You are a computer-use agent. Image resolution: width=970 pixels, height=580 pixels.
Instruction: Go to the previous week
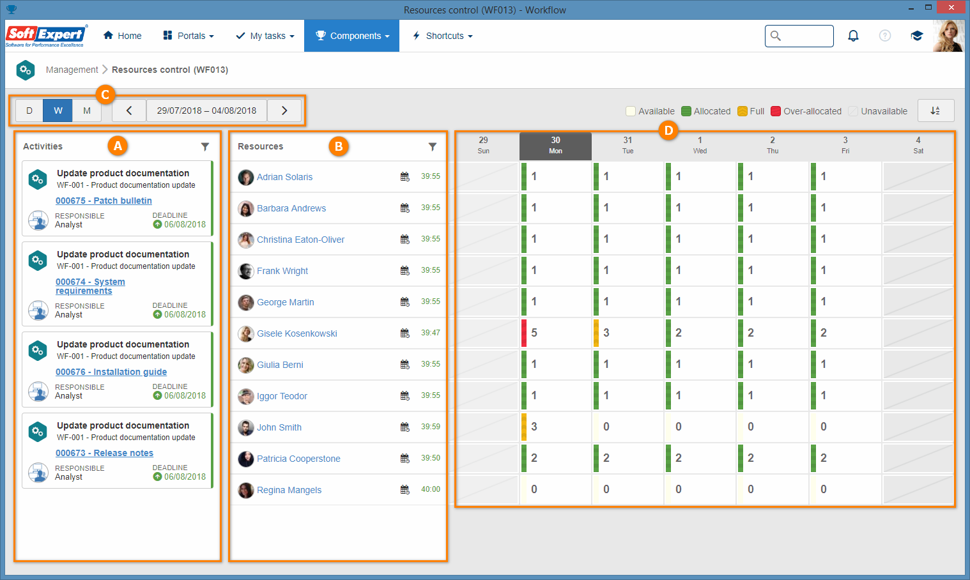(x=129, y=111)
